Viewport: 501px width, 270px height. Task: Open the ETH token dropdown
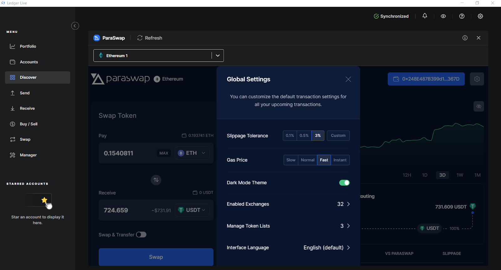click(x=192, y=153)
